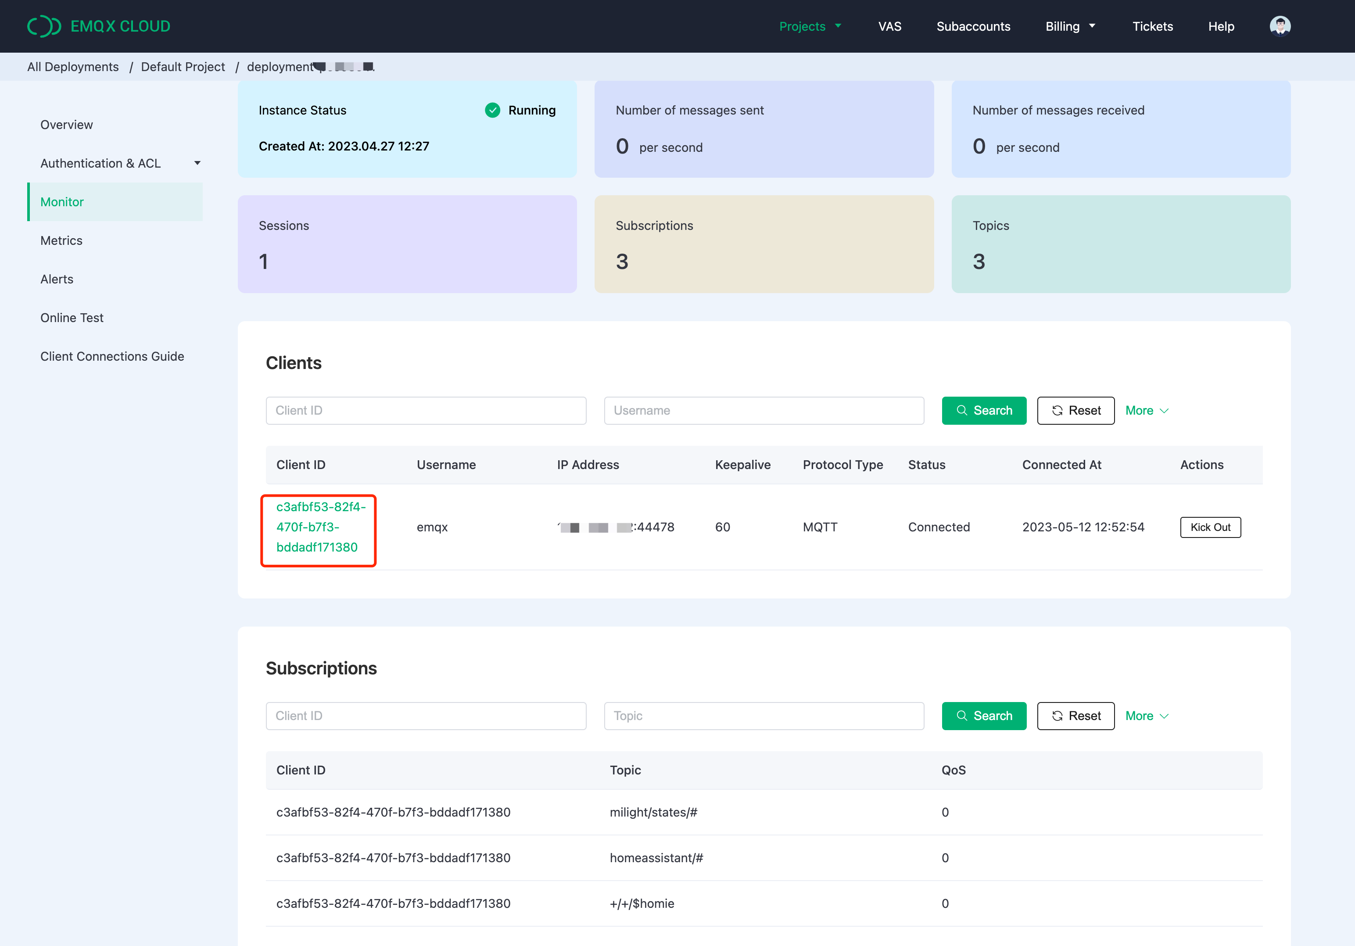Click the EMQX Cloud logo icon
This screenshot has width=1355, height=946.
pyautogui.click(x=44, y=26)
